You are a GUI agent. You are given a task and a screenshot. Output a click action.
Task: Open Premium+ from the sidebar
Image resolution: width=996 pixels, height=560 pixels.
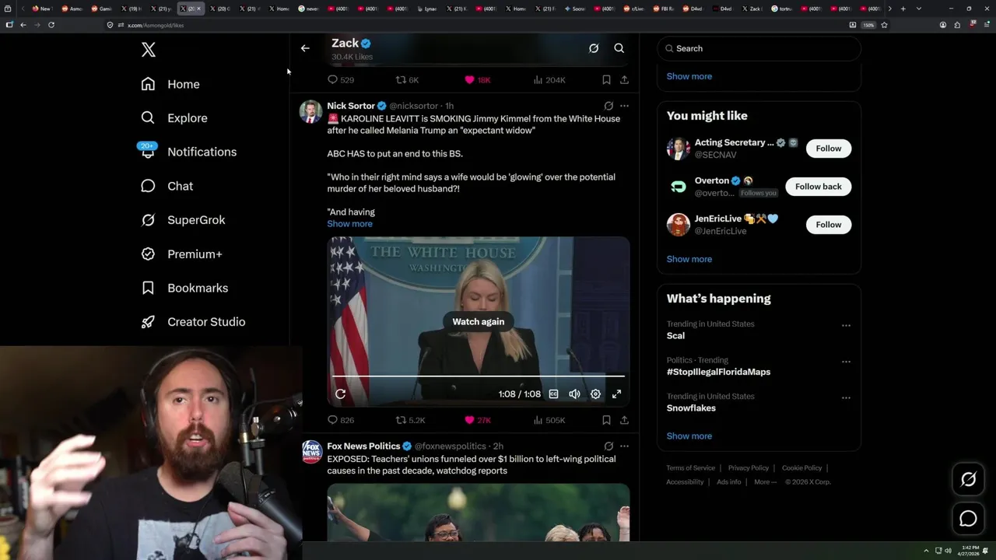point(181,254)
